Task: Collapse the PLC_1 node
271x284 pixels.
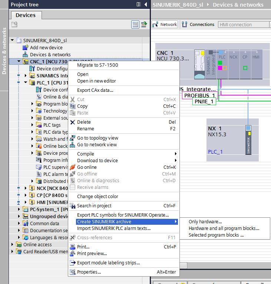Action: pos(26,83)
